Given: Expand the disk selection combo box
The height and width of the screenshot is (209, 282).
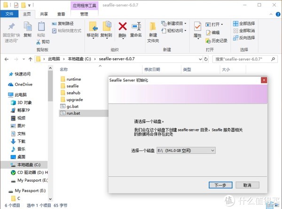Looking at the screenshot, I should tap(186, 150).
